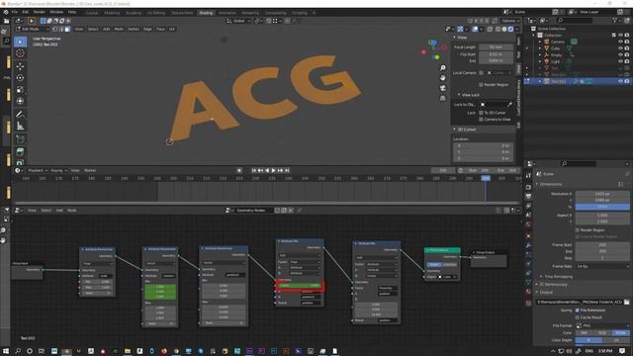
Task: Click the output folder browse icon
Action: coord(626,302)
